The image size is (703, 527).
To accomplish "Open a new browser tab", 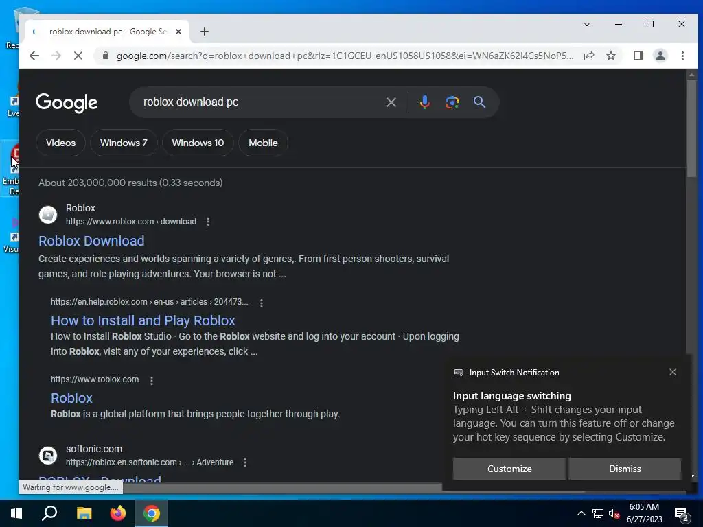I will [x=205, y=32].
